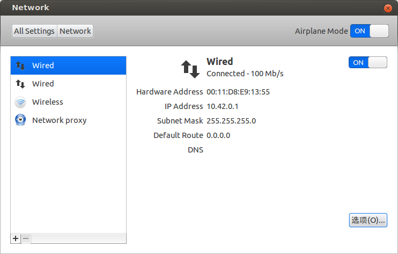Click the subnet mask 255.255.255.0 value
The width and height of the screenshot is (398, 254).
(231, 121)
